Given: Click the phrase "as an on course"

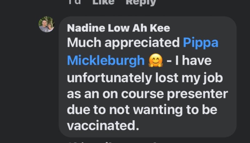Looking at the screenshot, I should pyautogui.click(x=112, y=94).
